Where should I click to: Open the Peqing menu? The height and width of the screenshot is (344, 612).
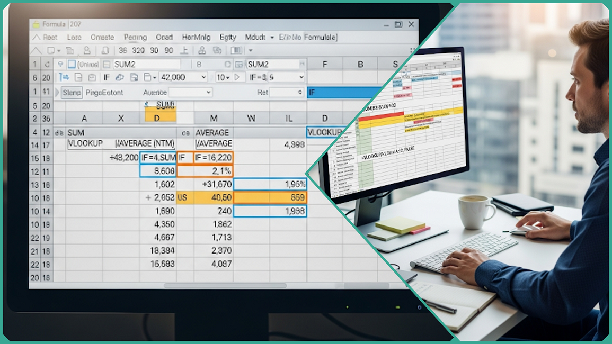point(136,38)
